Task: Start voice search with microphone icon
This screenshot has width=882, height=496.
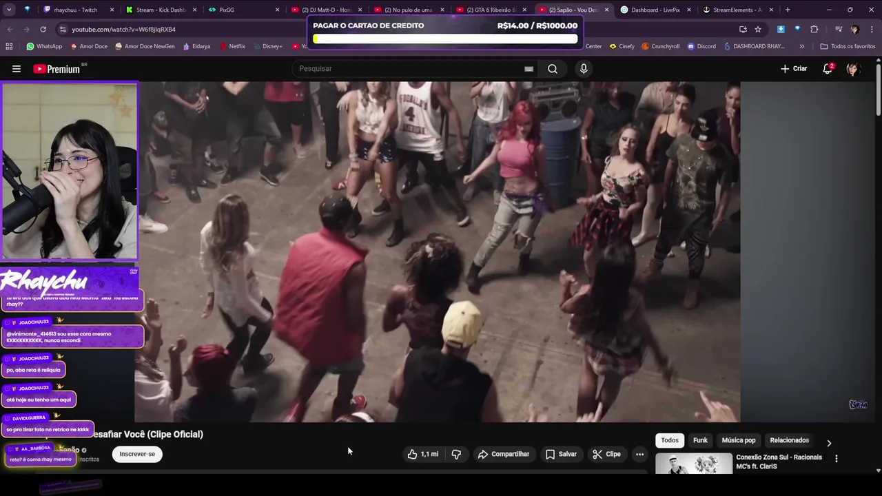Action: pyautogui.click(x=584, y=69)
